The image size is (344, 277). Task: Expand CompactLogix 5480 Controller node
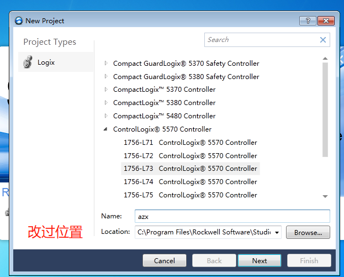(x=106, y=116)
